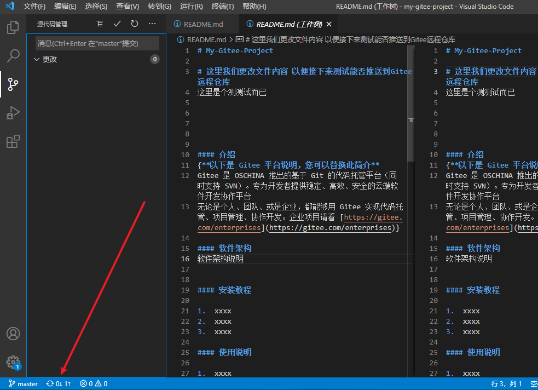
Task: Click the #### 使用说明 heading in left editor
Action: (224, 352)
